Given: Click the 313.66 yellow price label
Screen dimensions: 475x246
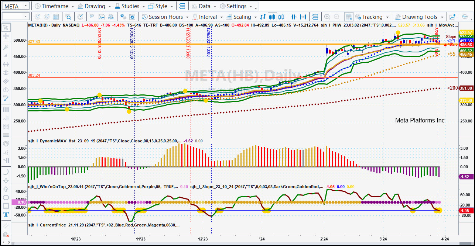Looking at the screenshot, I should click(466, 100).
